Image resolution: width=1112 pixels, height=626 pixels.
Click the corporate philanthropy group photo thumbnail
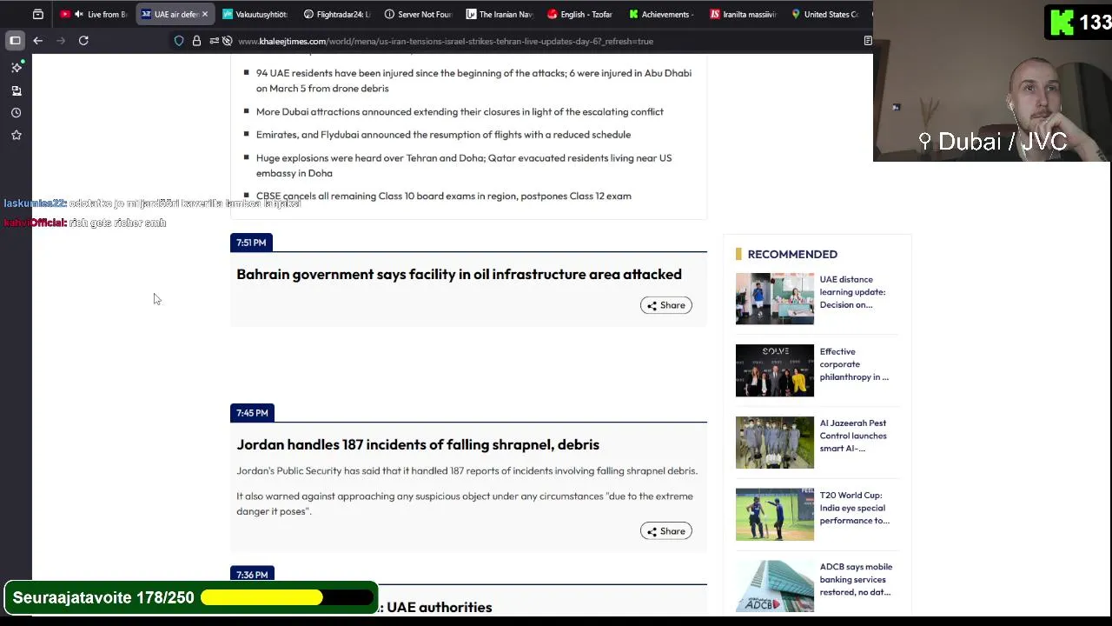pyautogui.click(x=775, y=370)
